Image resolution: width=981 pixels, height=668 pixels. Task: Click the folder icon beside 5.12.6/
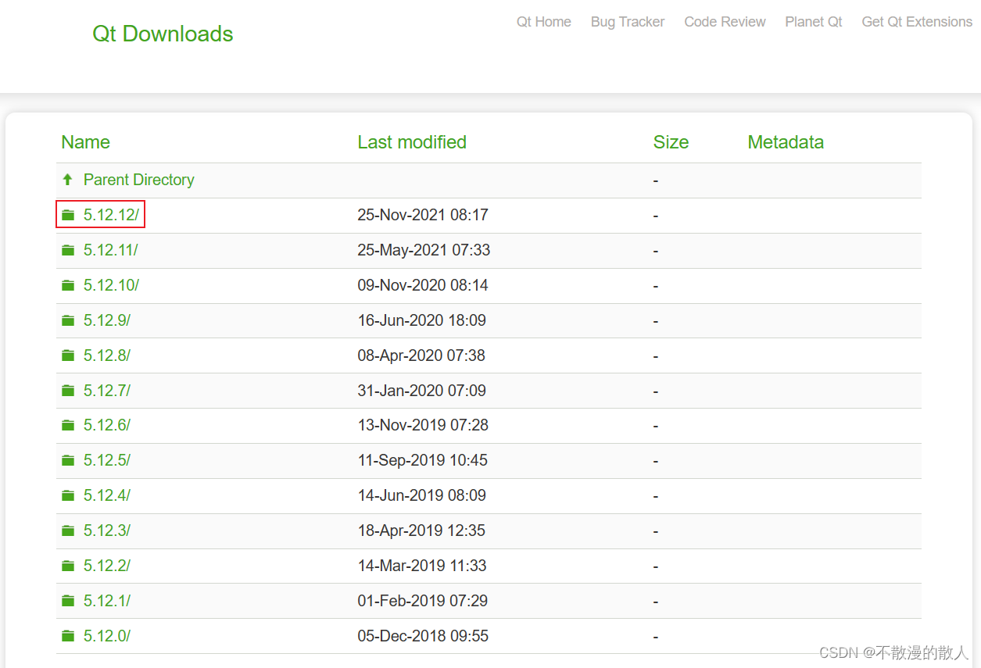click(x=68, y=425)
